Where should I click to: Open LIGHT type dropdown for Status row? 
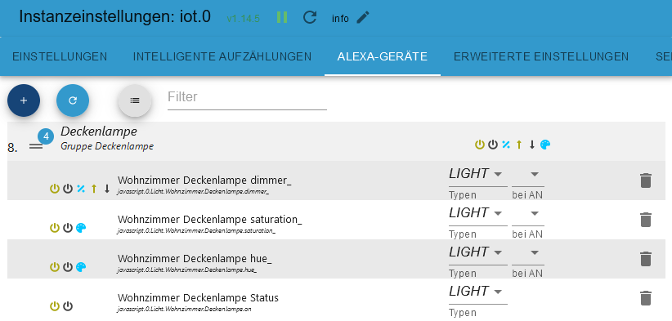(x=477, y=292)
